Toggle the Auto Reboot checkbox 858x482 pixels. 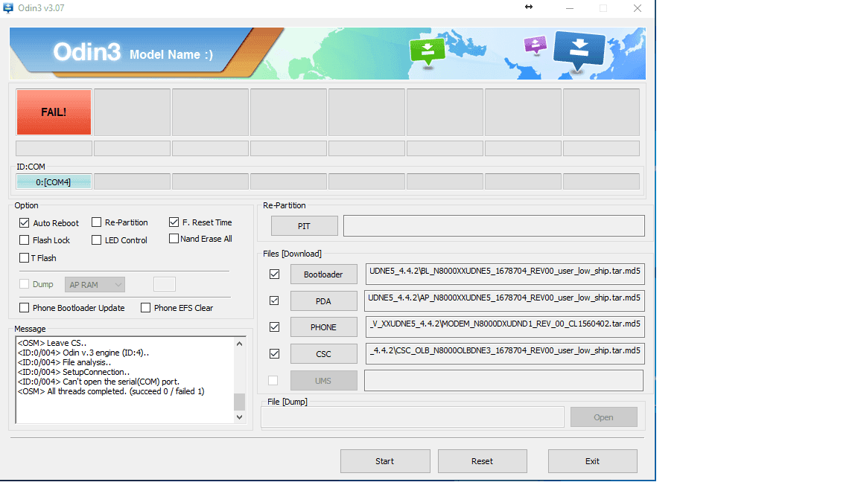(24, 223)
